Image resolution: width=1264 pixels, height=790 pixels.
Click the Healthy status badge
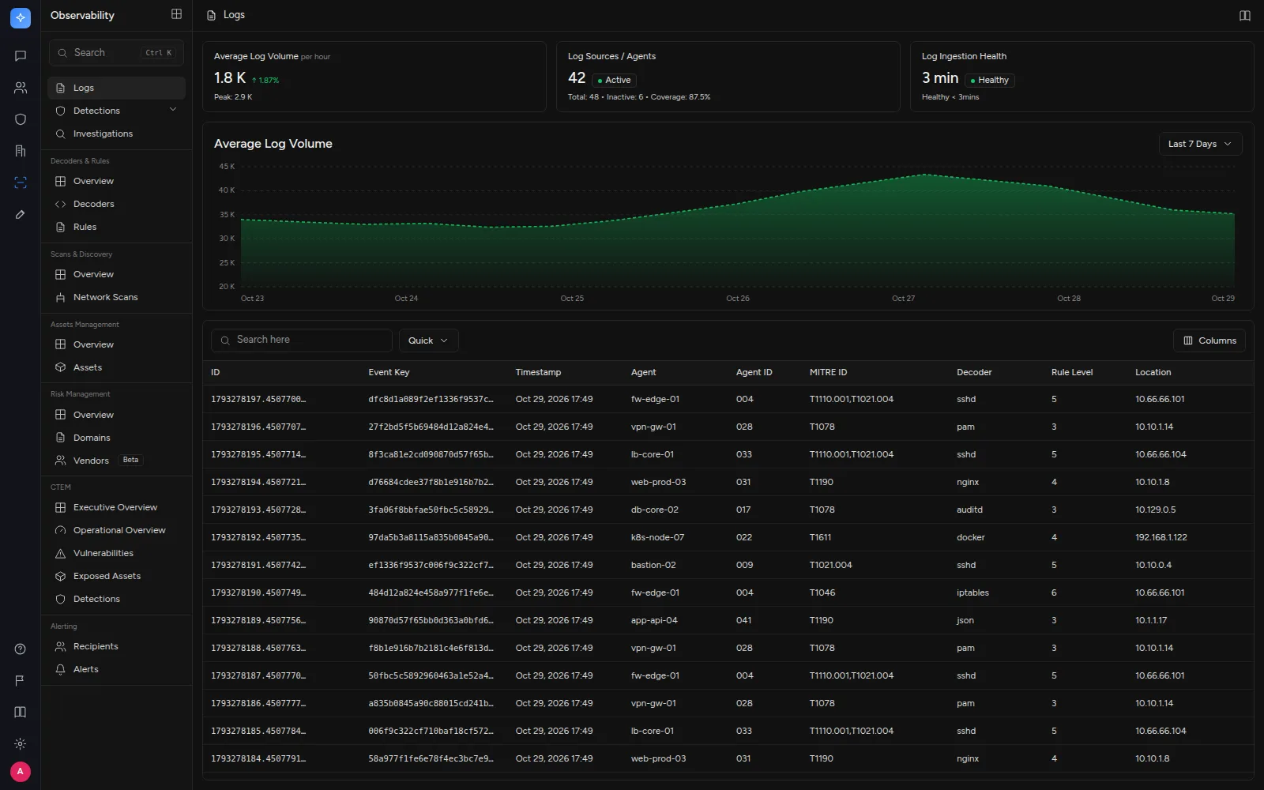click(989, 80)
